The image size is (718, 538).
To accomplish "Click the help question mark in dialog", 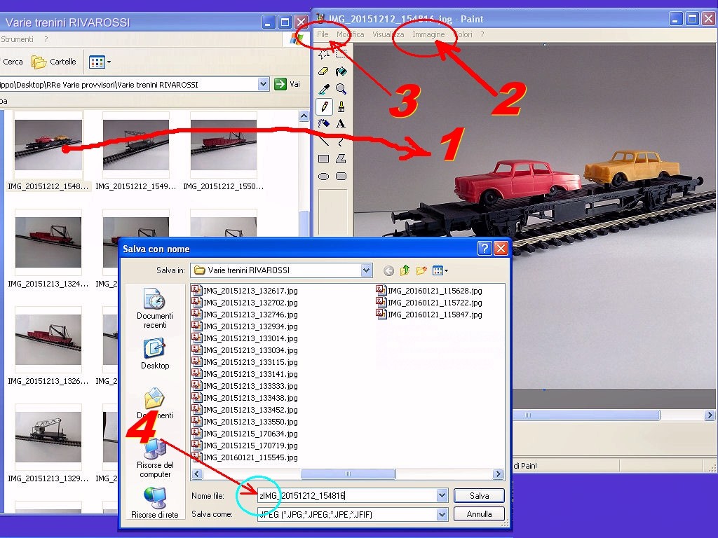I will click(x=485, y=249).
